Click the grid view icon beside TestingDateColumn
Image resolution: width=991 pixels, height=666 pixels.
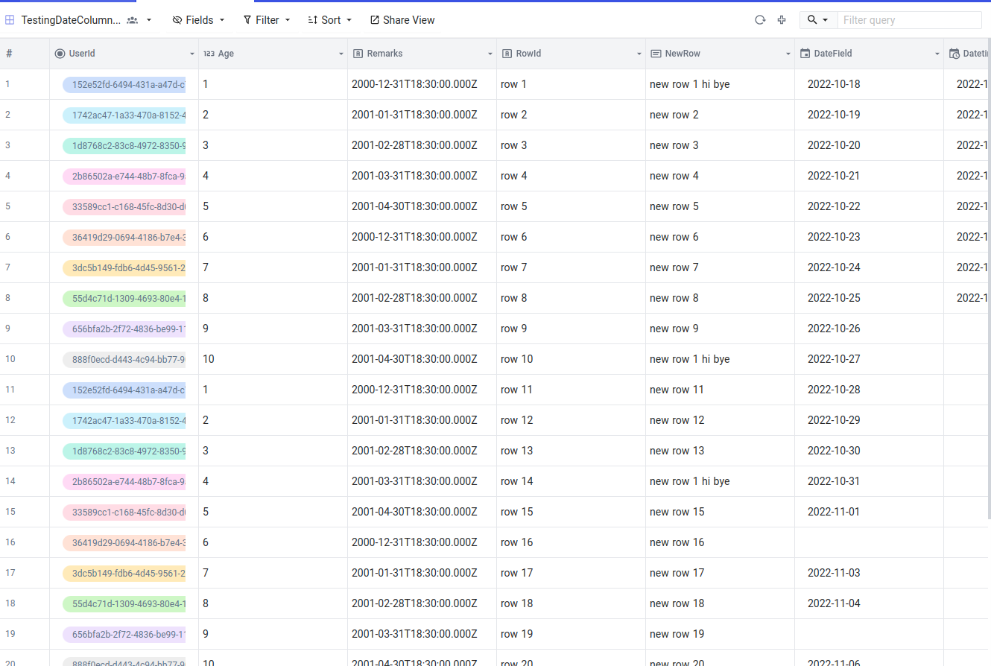tap(10, 19)
